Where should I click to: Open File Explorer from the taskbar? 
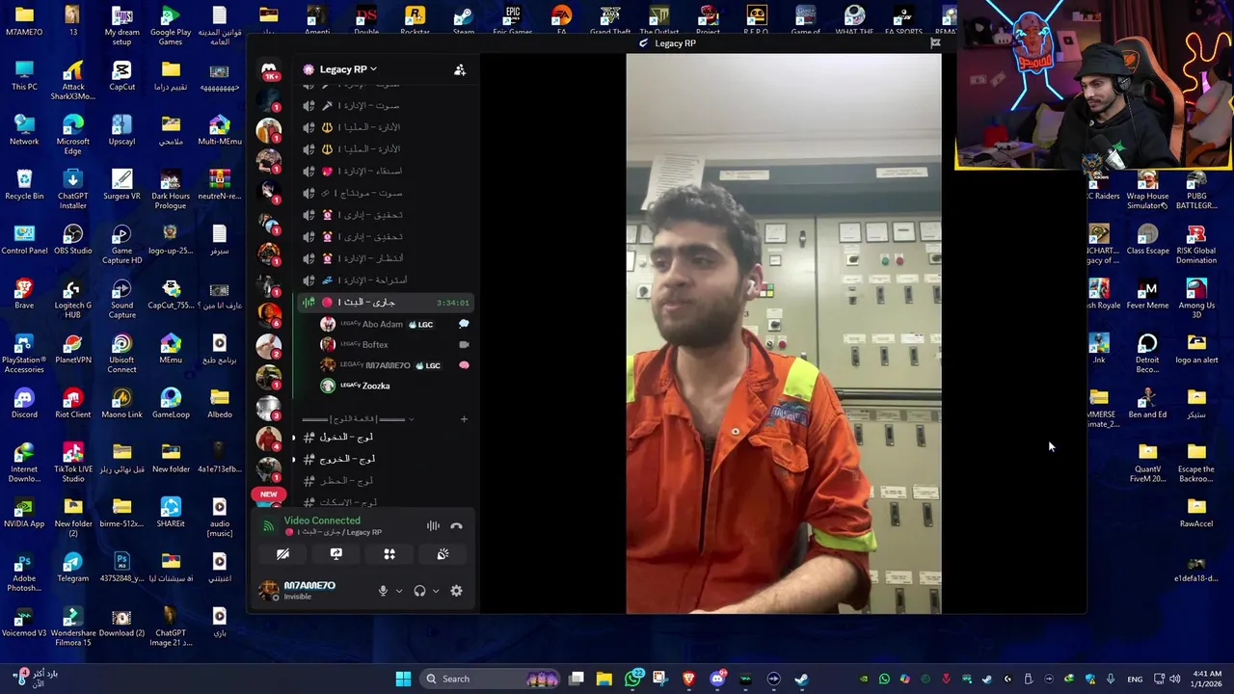pyautogui.click(x=604, y=679)
